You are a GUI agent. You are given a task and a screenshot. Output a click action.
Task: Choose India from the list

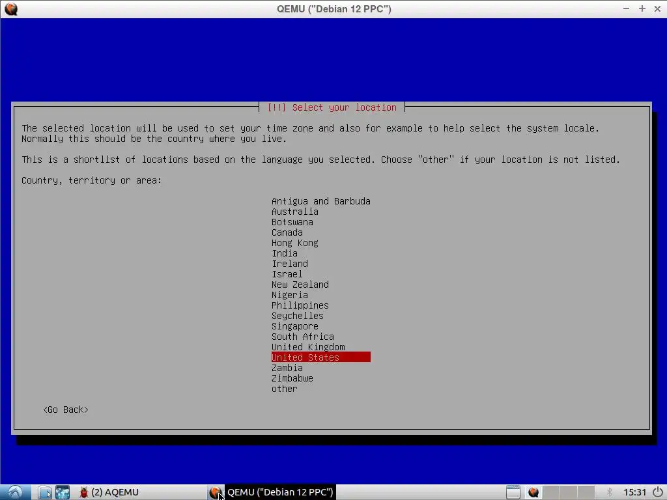(285, 253)
